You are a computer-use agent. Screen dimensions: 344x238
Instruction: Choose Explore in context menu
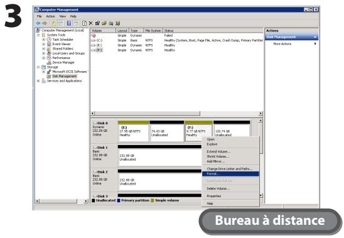tap(230, 144)
